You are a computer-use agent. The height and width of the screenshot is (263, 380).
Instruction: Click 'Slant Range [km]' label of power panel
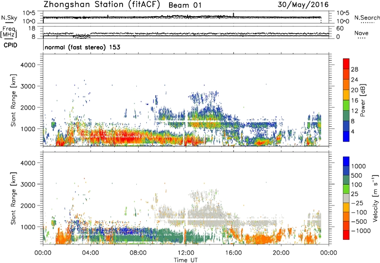click(13, 101)
